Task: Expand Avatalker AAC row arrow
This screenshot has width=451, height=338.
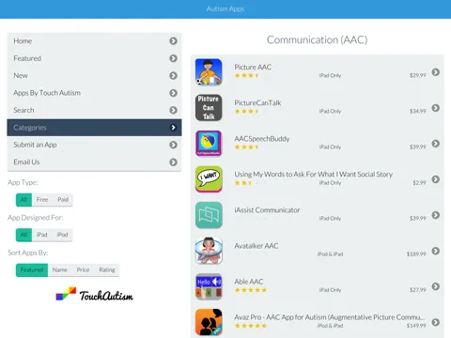Action: point(436,251)
